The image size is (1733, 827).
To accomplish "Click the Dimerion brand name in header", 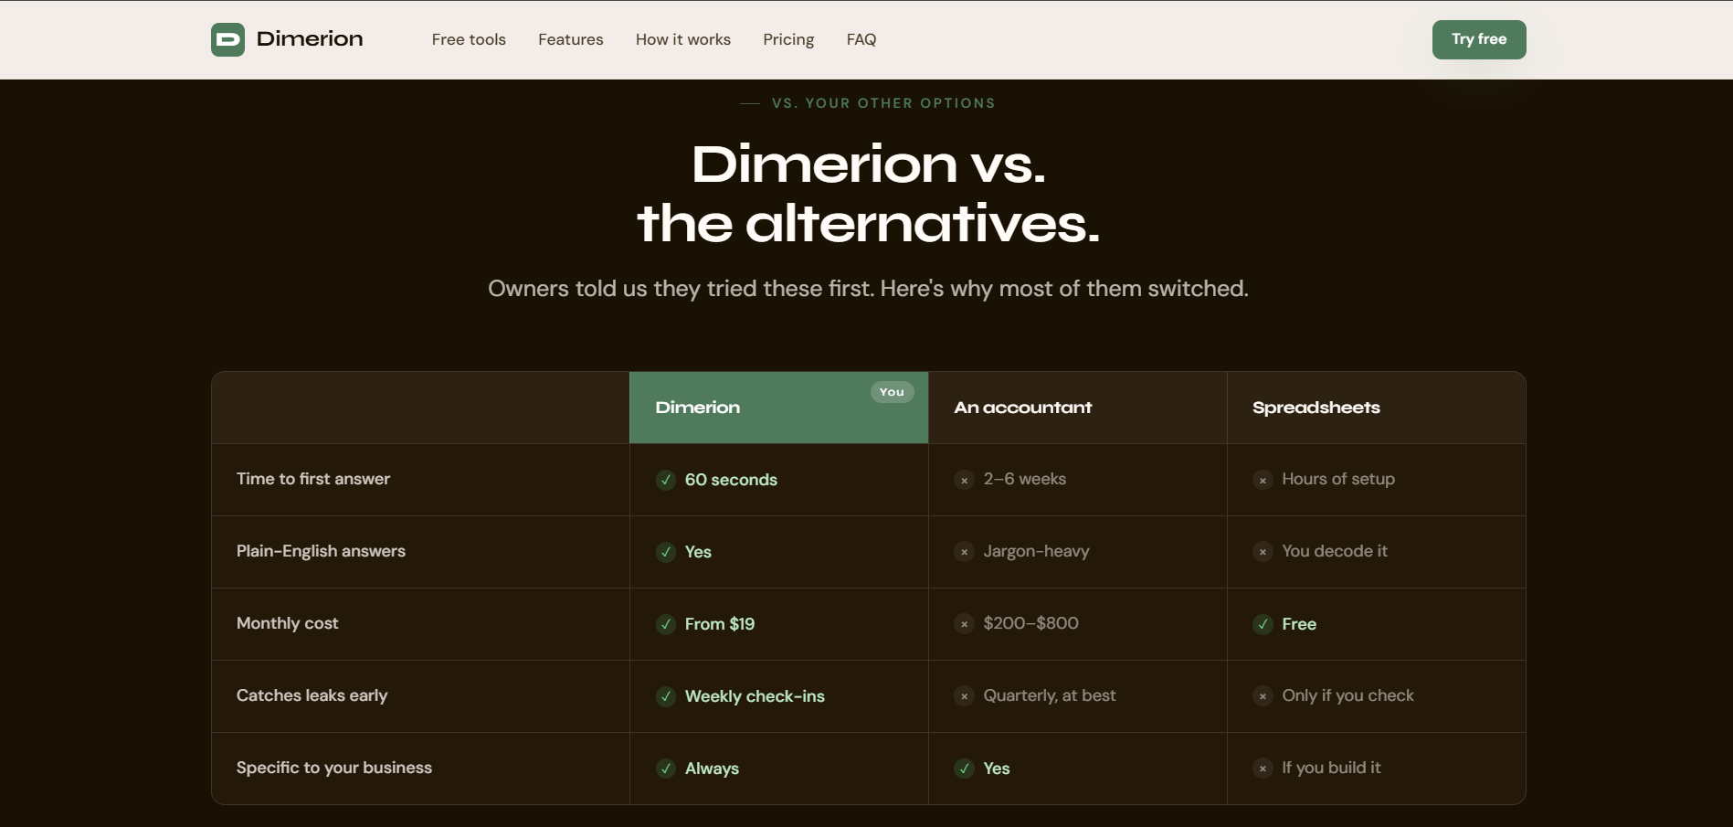I will click(310, 38).
